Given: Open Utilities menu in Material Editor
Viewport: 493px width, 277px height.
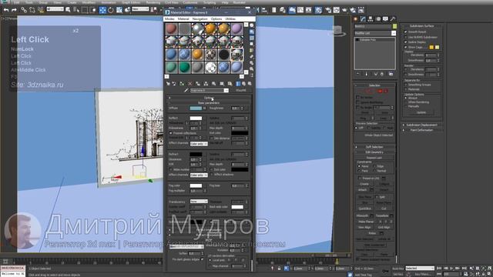Looking at the screenshot, I should [x=230, y=18].
